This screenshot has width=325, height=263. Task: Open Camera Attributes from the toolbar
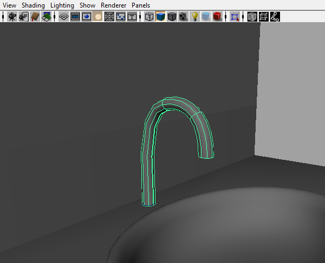click(x=24, y=17)
